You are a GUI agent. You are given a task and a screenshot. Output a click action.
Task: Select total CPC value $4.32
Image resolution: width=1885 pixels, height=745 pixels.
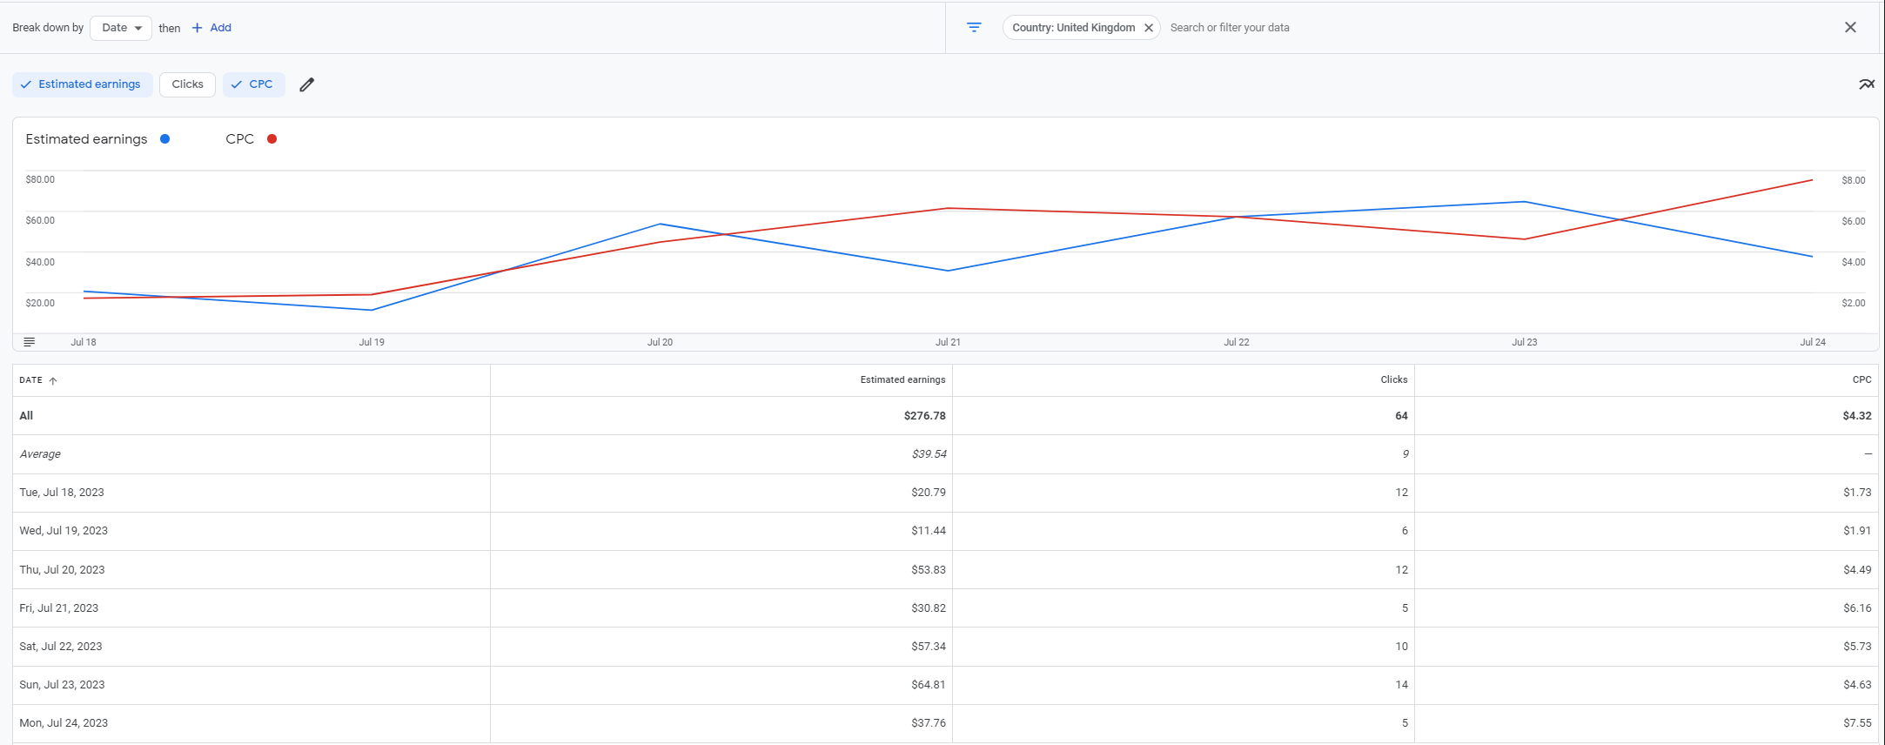[x=1856, y=416]
